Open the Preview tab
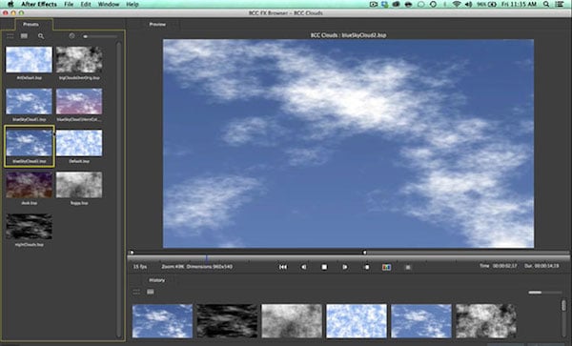This screenshot has width=572, height=346. point(157,25)
